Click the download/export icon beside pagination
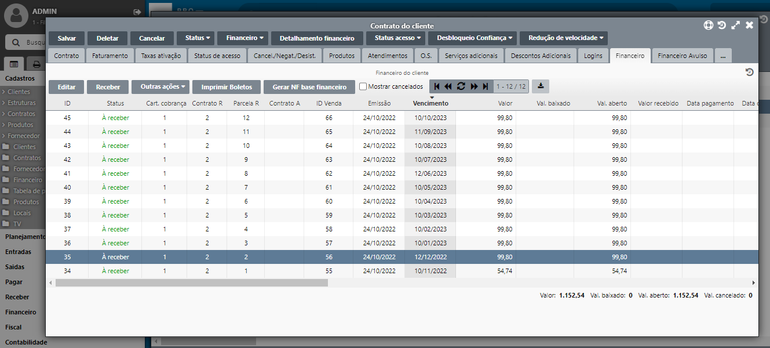The image size is (770, 348). click(x=540, y=86)
